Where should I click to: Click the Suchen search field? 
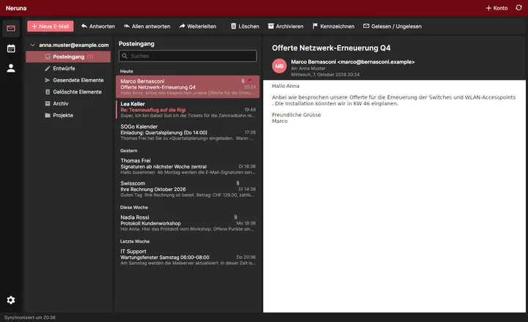[x=188, y=56]
